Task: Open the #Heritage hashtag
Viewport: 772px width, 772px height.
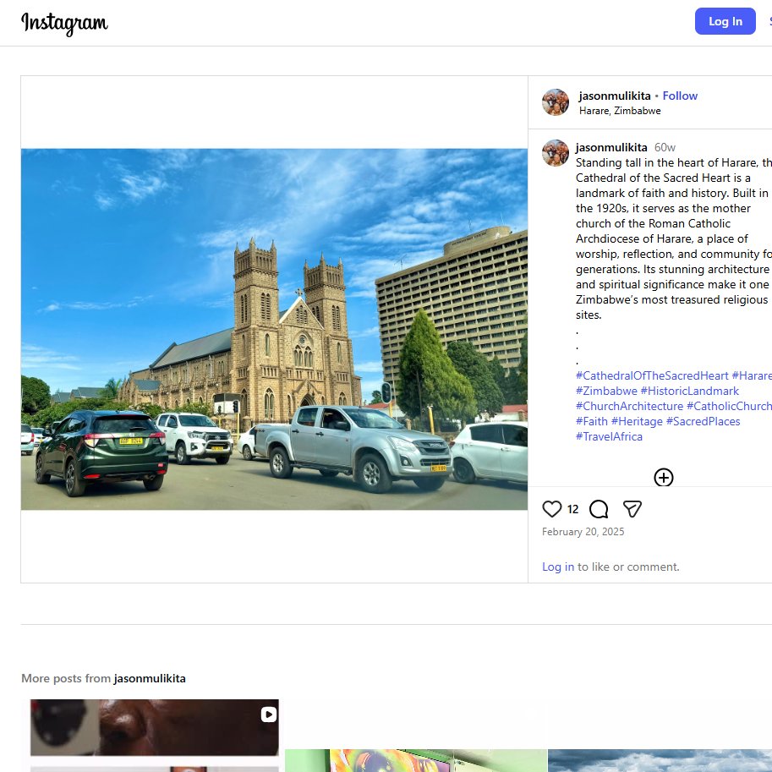Action: click(637, 421)
